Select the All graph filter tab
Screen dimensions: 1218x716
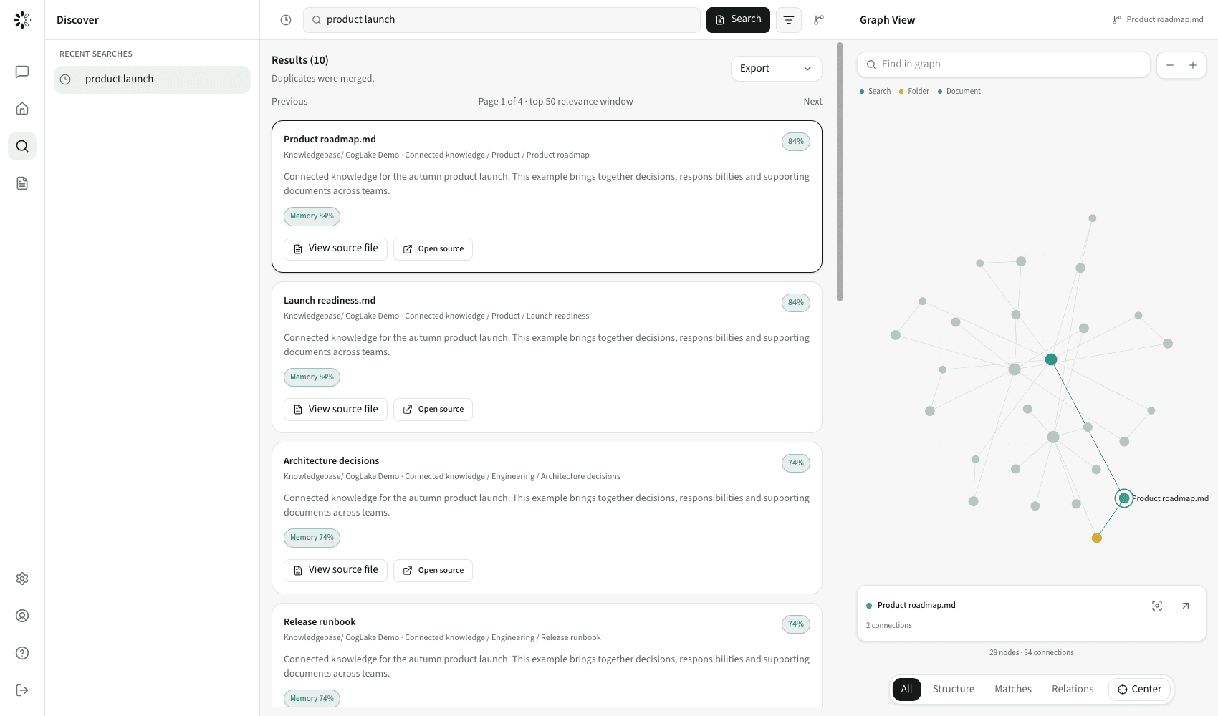907,690
